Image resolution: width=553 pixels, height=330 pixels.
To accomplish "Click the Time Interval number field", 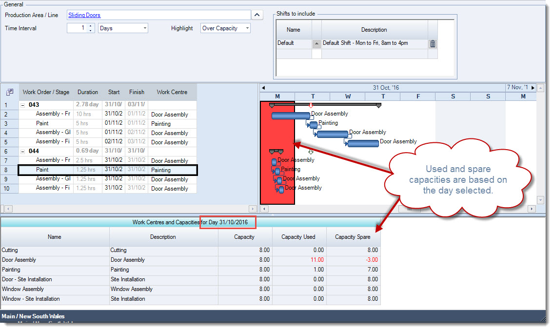I will pyautogui.click(x=77, y=28).
